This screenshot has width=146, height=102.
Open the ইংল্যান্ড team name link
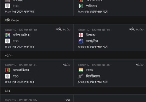pyautogui.click(x=90, y=35)
